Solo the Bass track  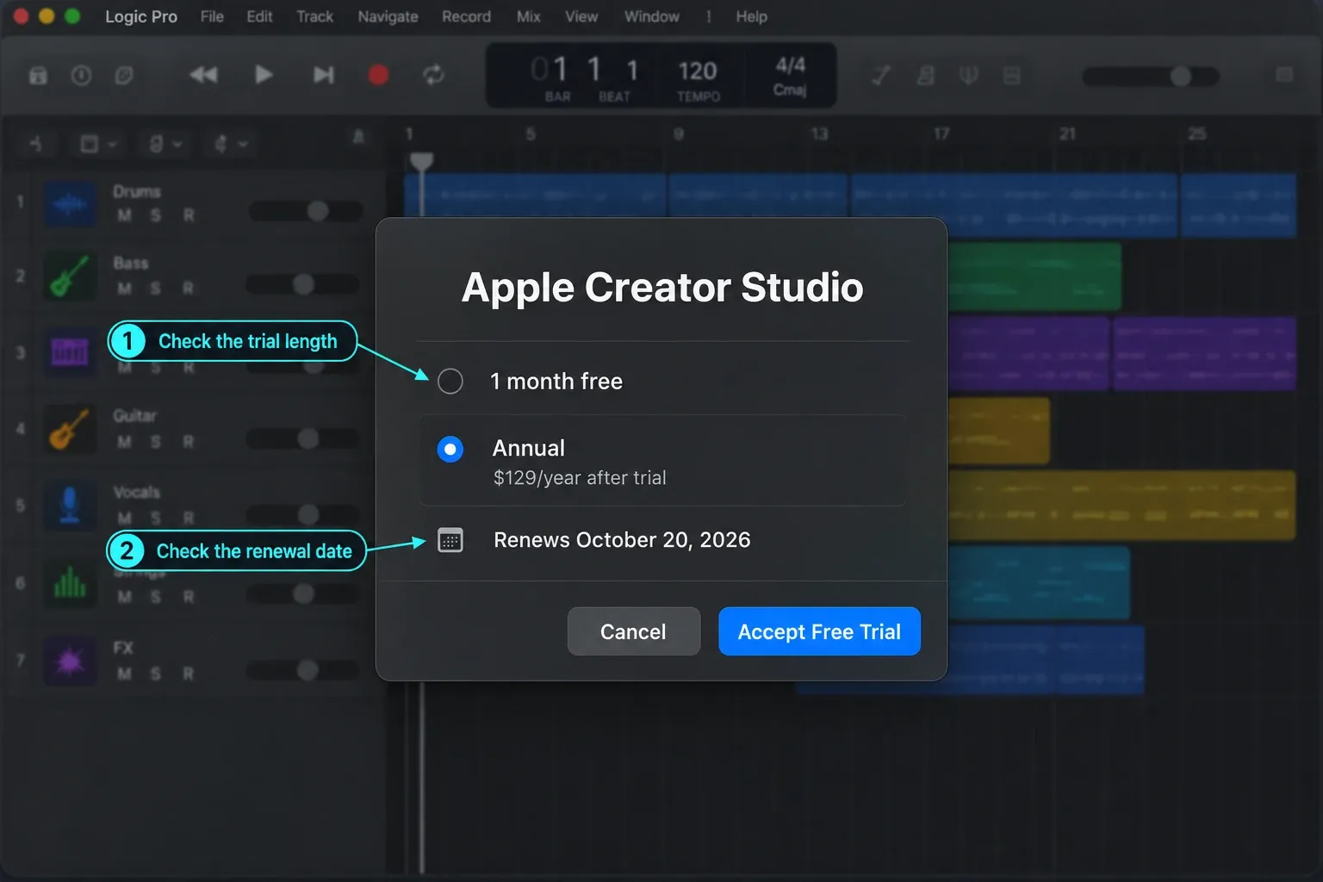tap(156, 288)
